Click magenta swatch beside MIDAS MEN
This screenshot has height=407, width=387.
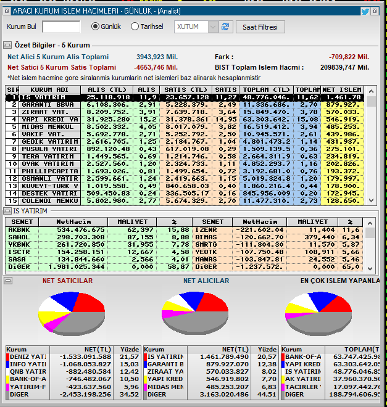(146, 387)
